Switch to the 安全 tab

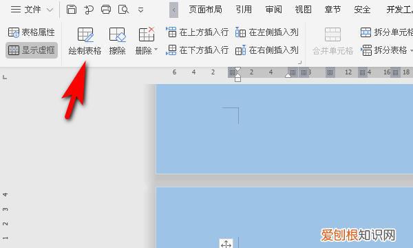coord(362,10)
